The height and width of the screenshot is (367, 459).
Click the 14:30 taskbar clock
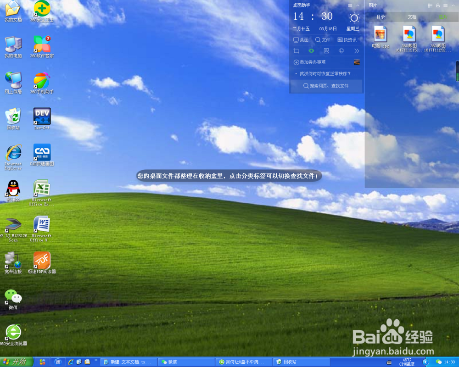pos(449,362)
